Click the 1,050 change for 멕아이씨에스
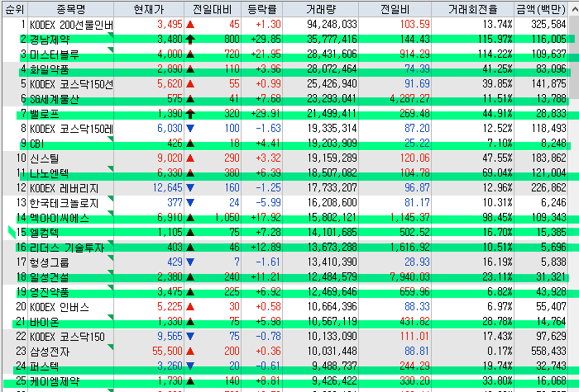The image size is (579, 392). [x=227, y=217]
